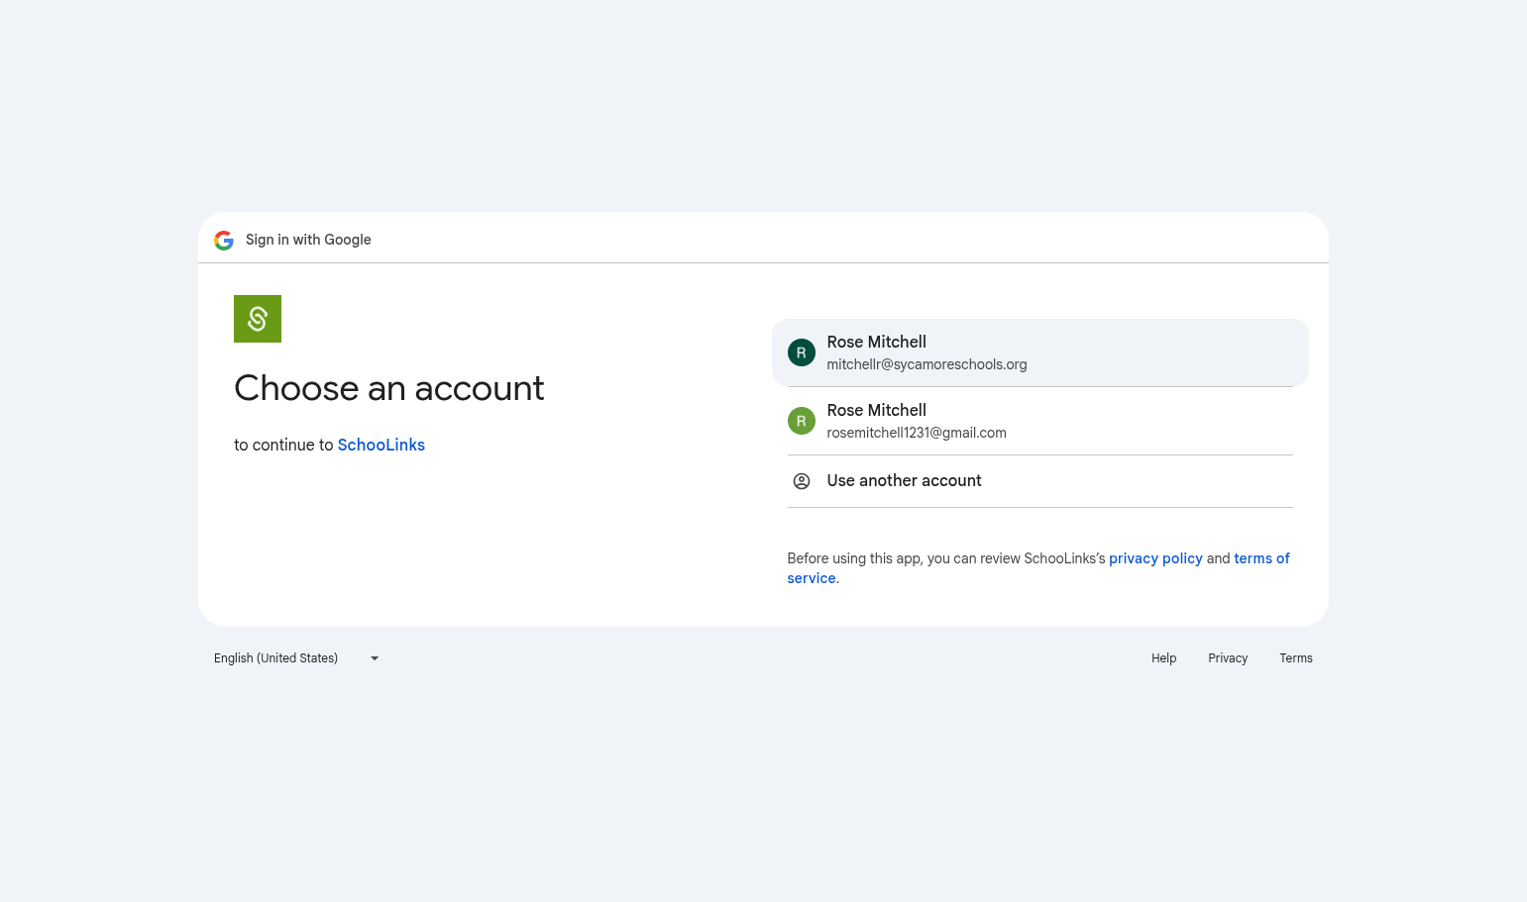The width and height of the screenshot is (1527, 902).
Task: Open the terms of service link
Action: [1261, 558]
